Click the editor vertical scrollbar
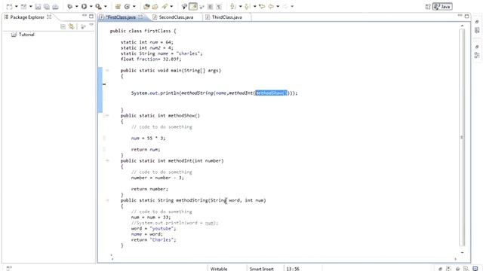Image resolution: width=483 pixels, height=271 pixels. pos(462,138)
